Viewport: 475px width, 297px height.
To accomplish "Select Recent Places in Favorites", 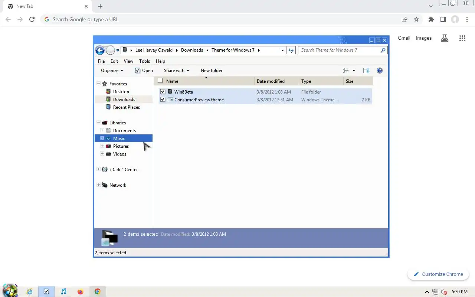I will [127, 107].
